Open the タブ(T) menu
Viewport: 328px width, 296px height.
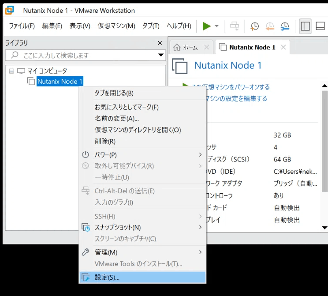click(x=151, y=26)
